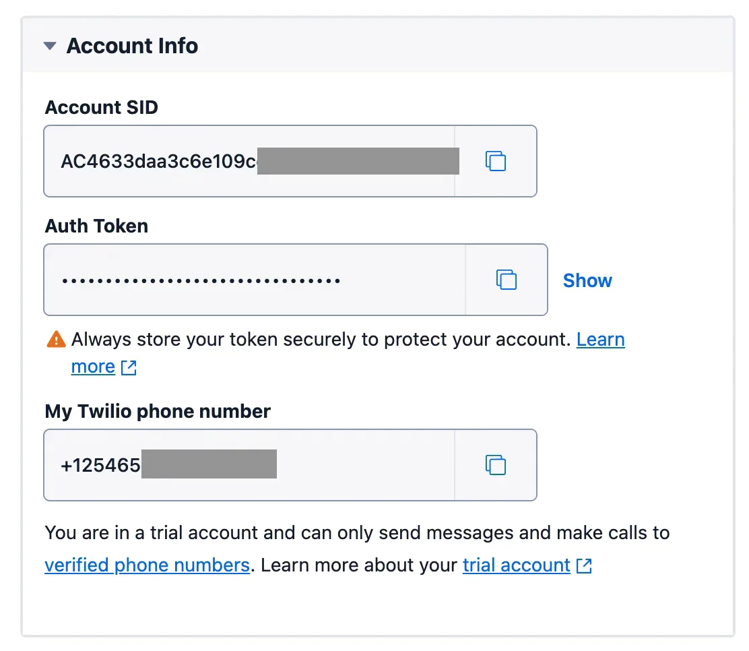Image resolution: width=749 pixels, height=651 pixels.
Task: Click the trial account notice paragraph
Action: pos(357,533)
